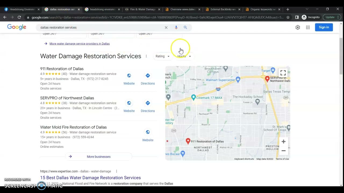344x193 pixels.
Task: Switch to External Backlinks tab
Action: (x=223, y=9)
